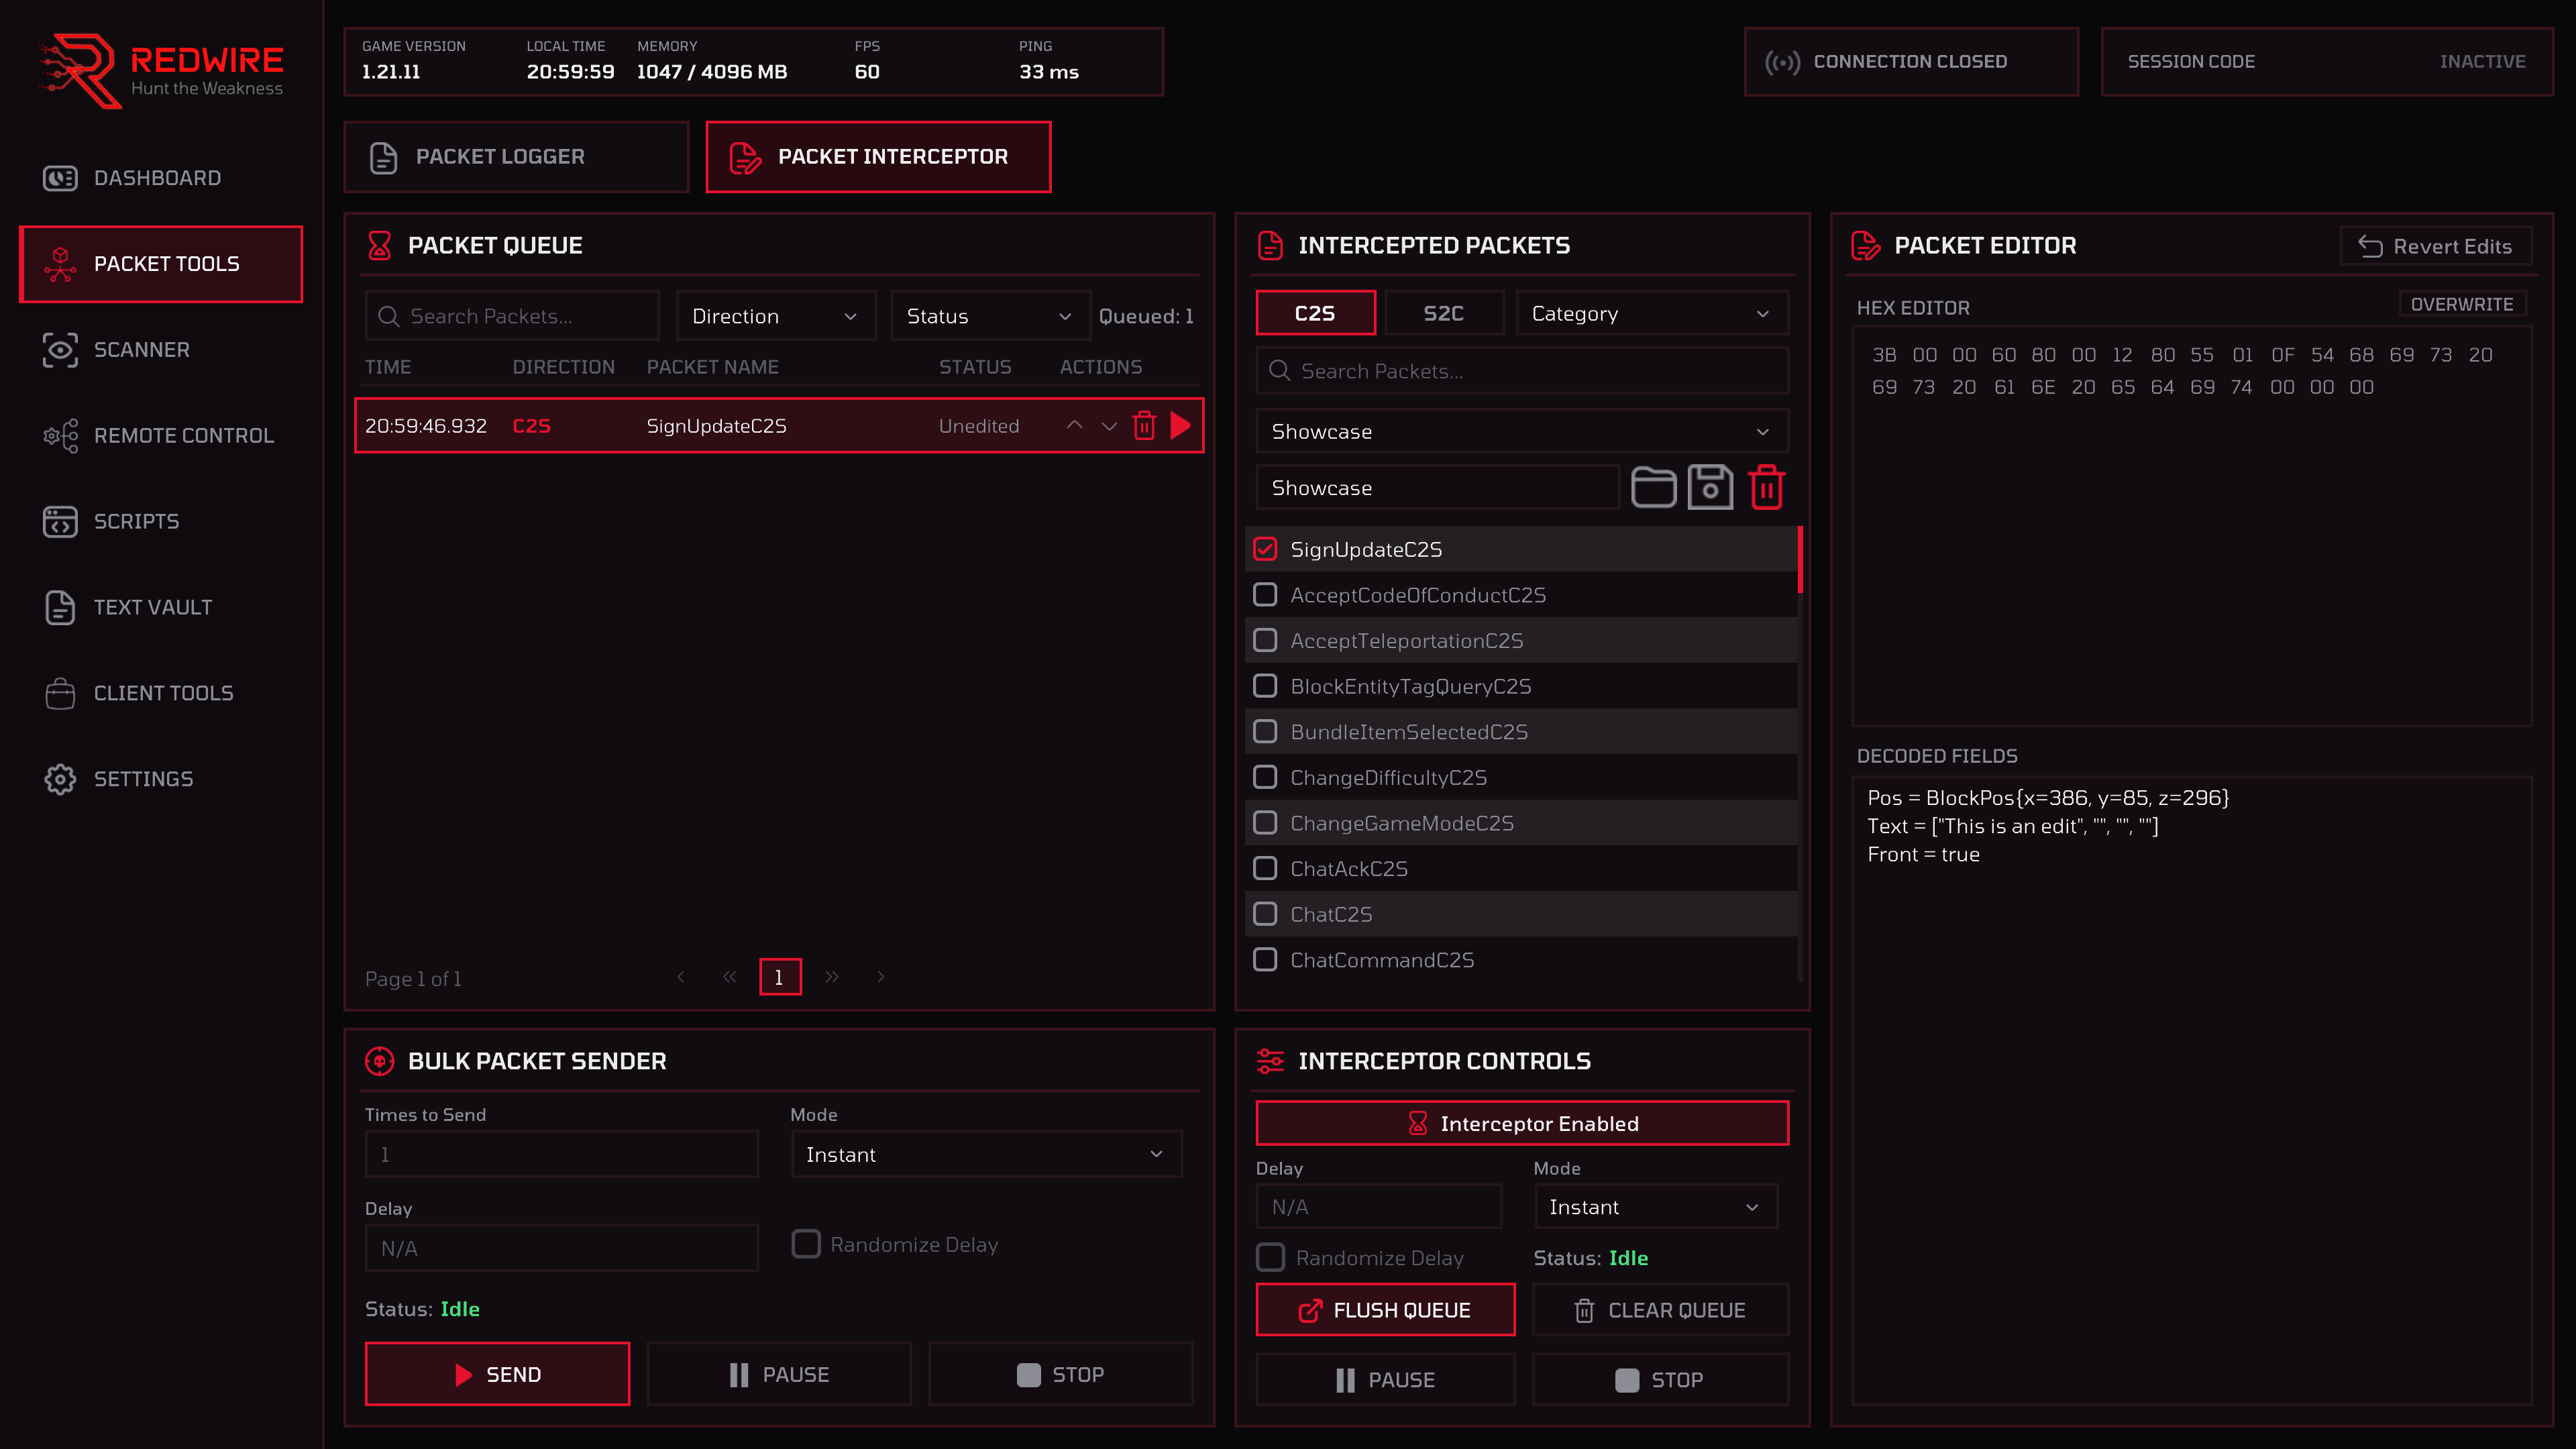The image size is (2576, 1449).
Task: Open the Interceptor Controls Mode dropdown
Action: pos(1656,1208)
